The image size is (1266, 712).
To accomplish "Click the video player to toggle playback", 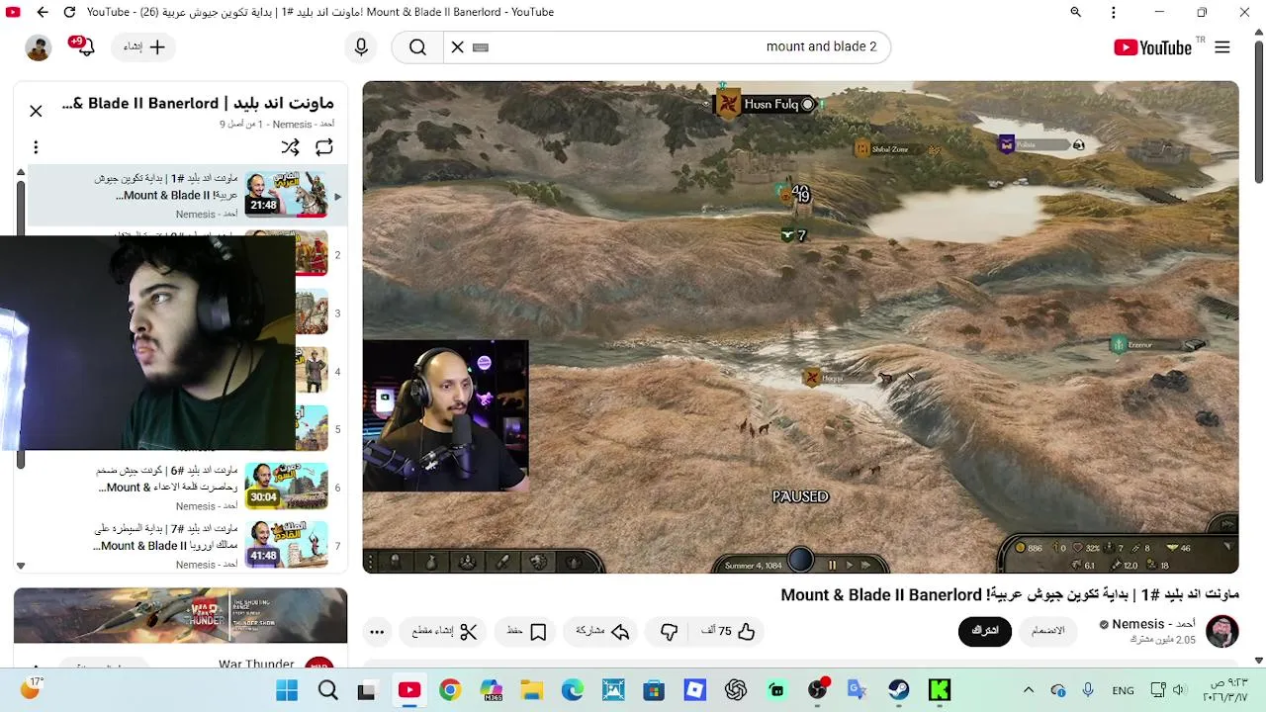I will click(x=800, y=326).
